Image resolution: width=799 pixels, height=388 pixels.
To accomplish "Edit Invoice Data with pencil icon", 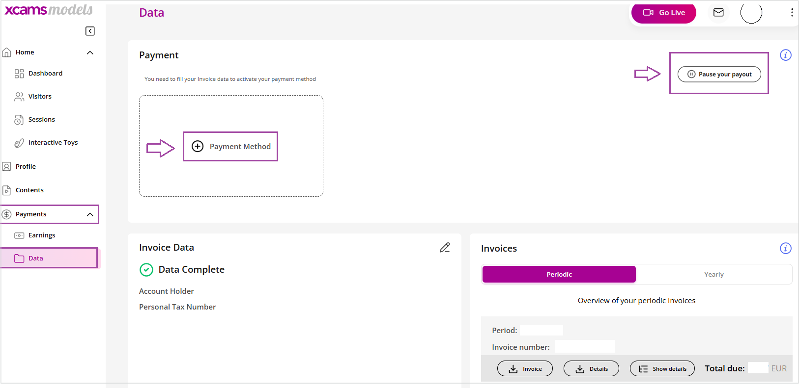I will click(445, 247).
